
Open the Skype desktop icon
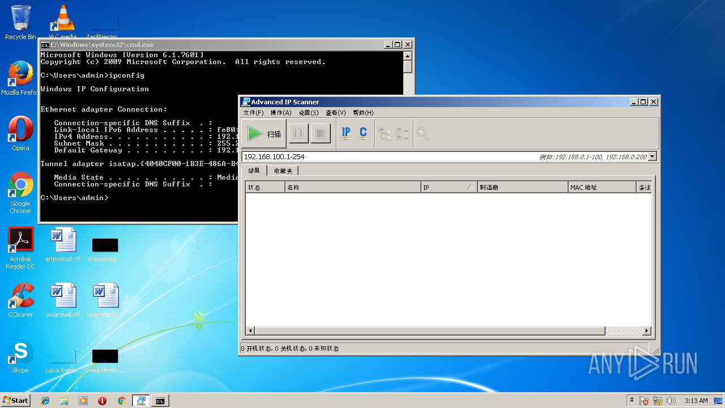pos(20,356)
